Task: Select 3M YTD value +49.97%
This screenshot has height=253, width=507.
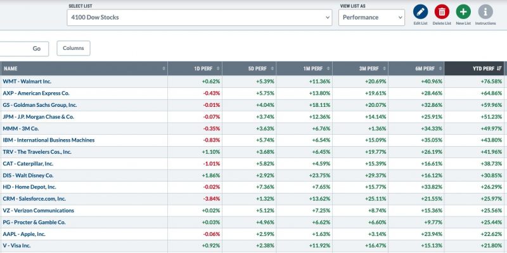Action: click(491, 128)
